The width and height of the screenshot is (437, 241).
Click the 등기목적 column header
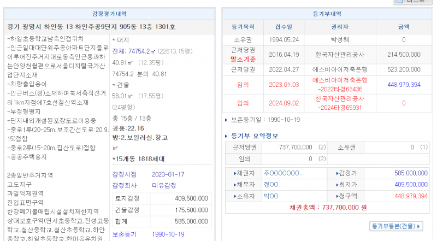point(243,26)
